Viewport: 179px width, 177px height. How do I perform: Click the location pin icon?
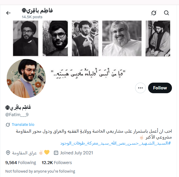8,153
